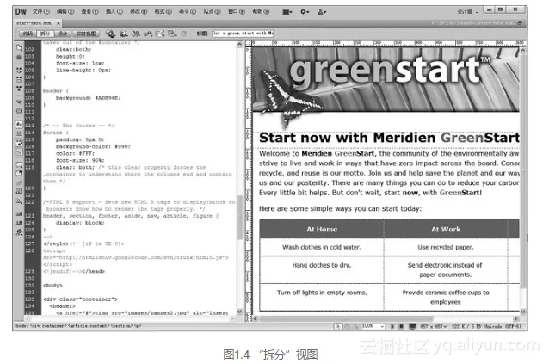Click the Balance Braces icon

tap(19, 111)
